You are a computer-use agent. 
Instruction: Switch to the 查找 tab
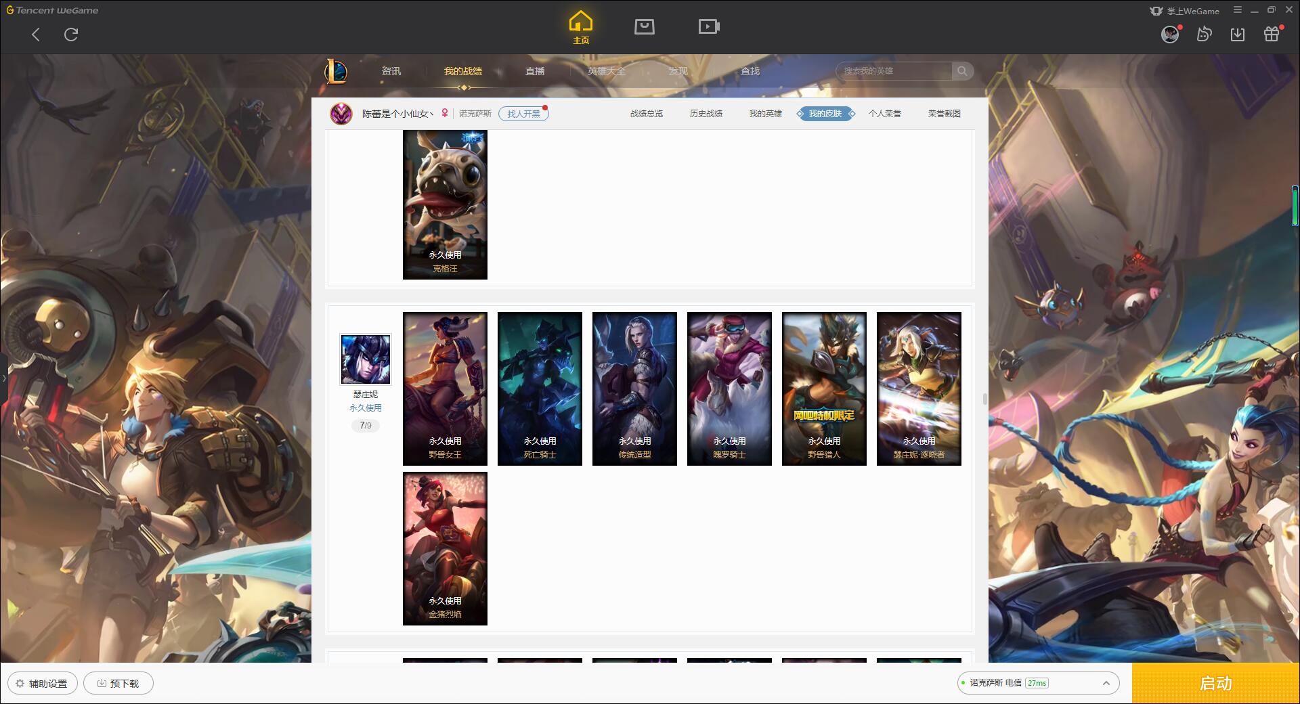tap(750, 71)
